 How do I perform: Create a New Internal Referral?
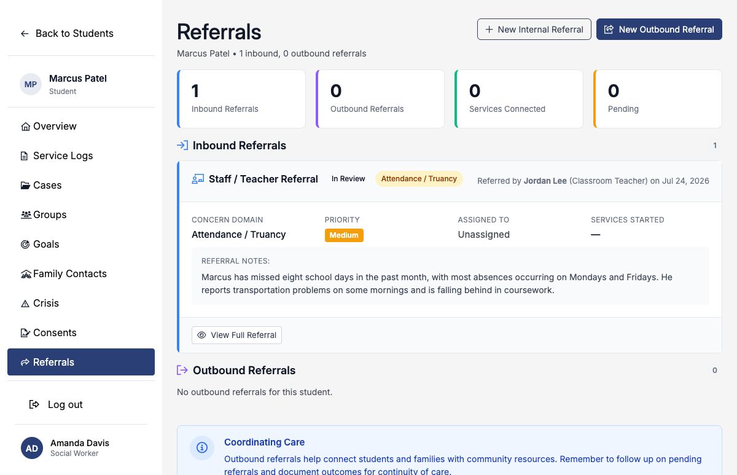[534, 29]
